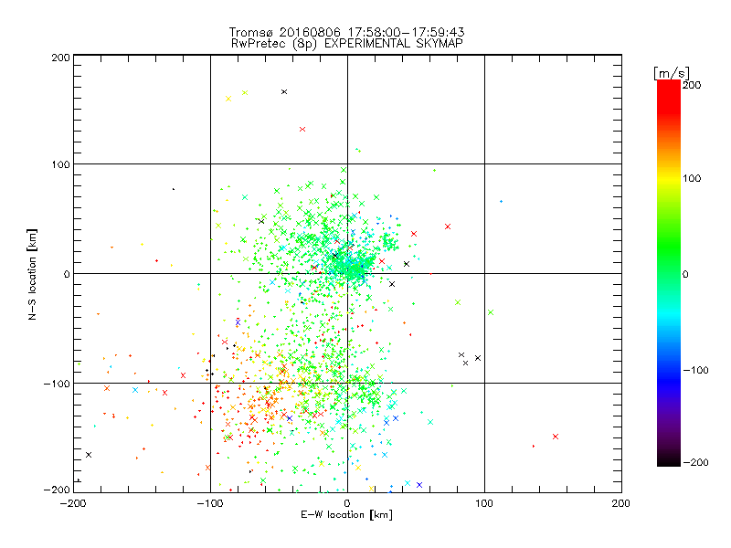This screenshot has height=548, width=731.
Task: Pick the black bottom end of the colorbar
Action: (x=669, y=460)
